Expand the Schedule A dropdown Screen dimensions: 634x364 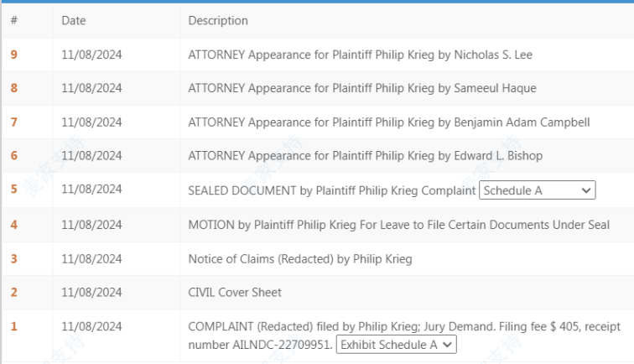click(537, 190)
